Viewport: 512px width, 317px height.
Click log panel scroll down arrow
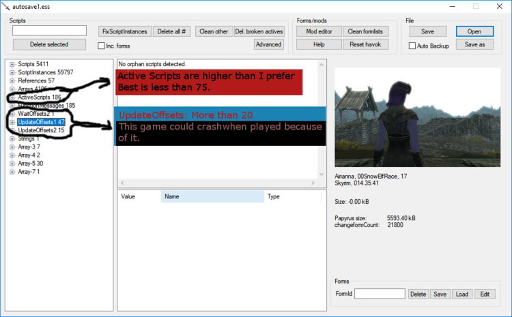[x=322, y=174]
